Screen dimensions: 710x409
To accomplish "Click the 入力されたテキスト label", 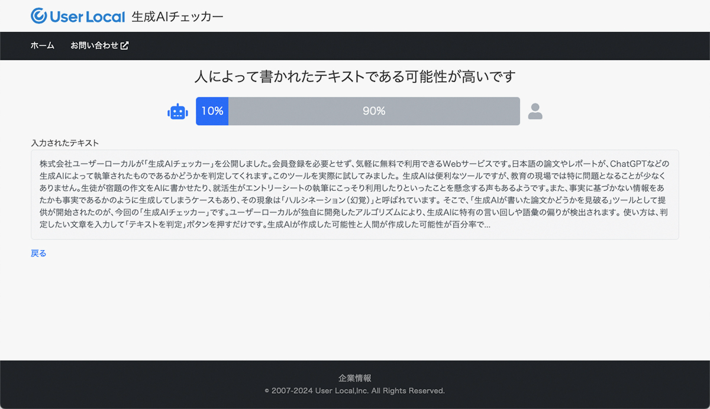I will [64, 143].
